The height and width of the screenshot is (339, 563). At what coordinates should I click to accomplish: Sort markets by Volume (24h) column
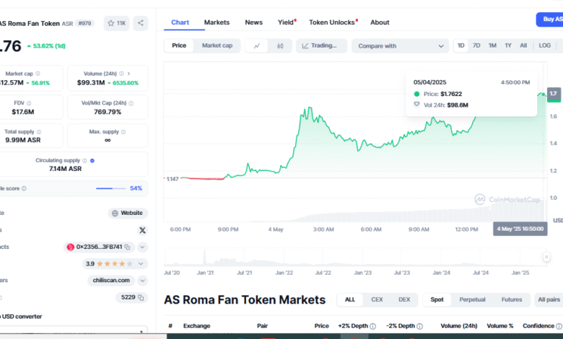pos(458,326)
